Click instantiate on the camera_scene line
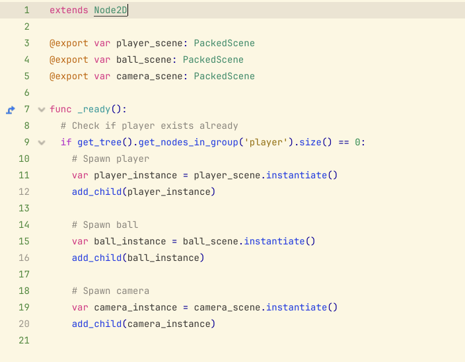 [x=297, y=307]
